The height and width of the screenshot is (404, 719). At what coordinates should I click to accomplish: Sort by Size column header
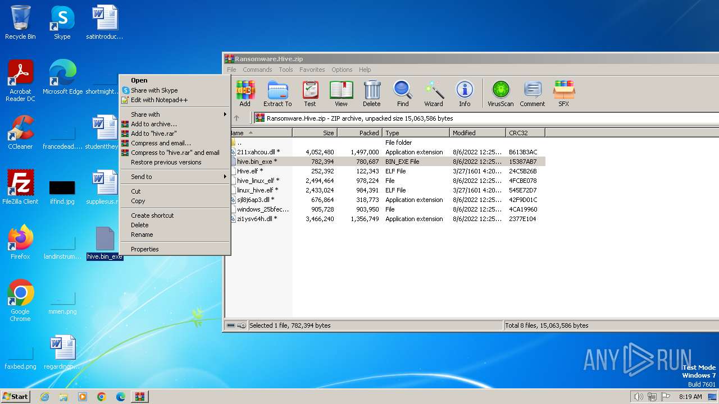pyautogui.click(x=315, y=133)
